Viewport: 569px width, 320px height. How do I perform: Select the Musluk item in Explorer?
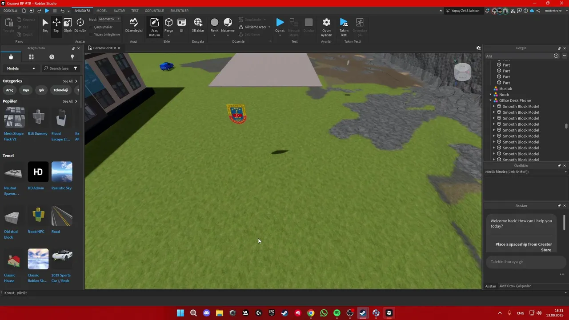[505, 89]
